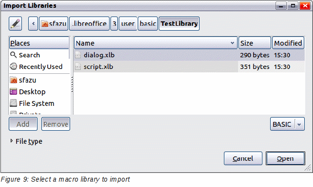Go to .libreoffice breadcrumb folder
313x187 pixels.
89,24
